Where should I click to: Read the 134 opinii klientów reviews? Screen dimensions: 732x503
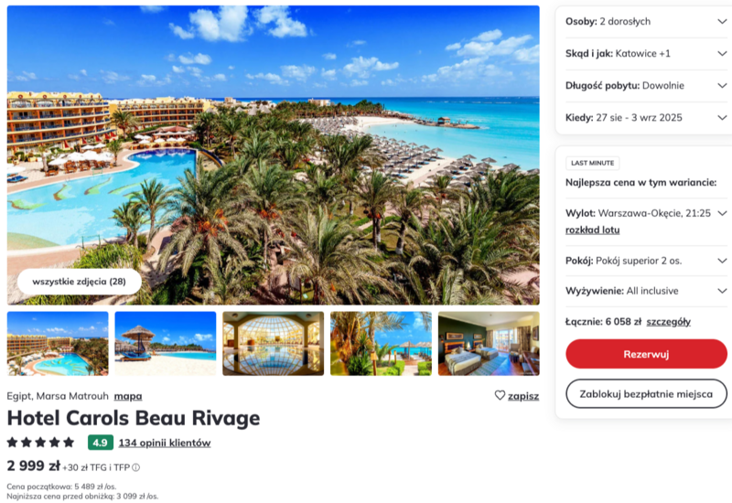tap(165, 443)
